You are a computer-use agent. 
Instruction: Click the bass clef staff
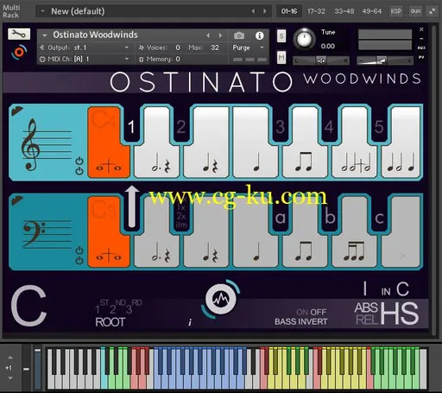(x=47, y=234)
